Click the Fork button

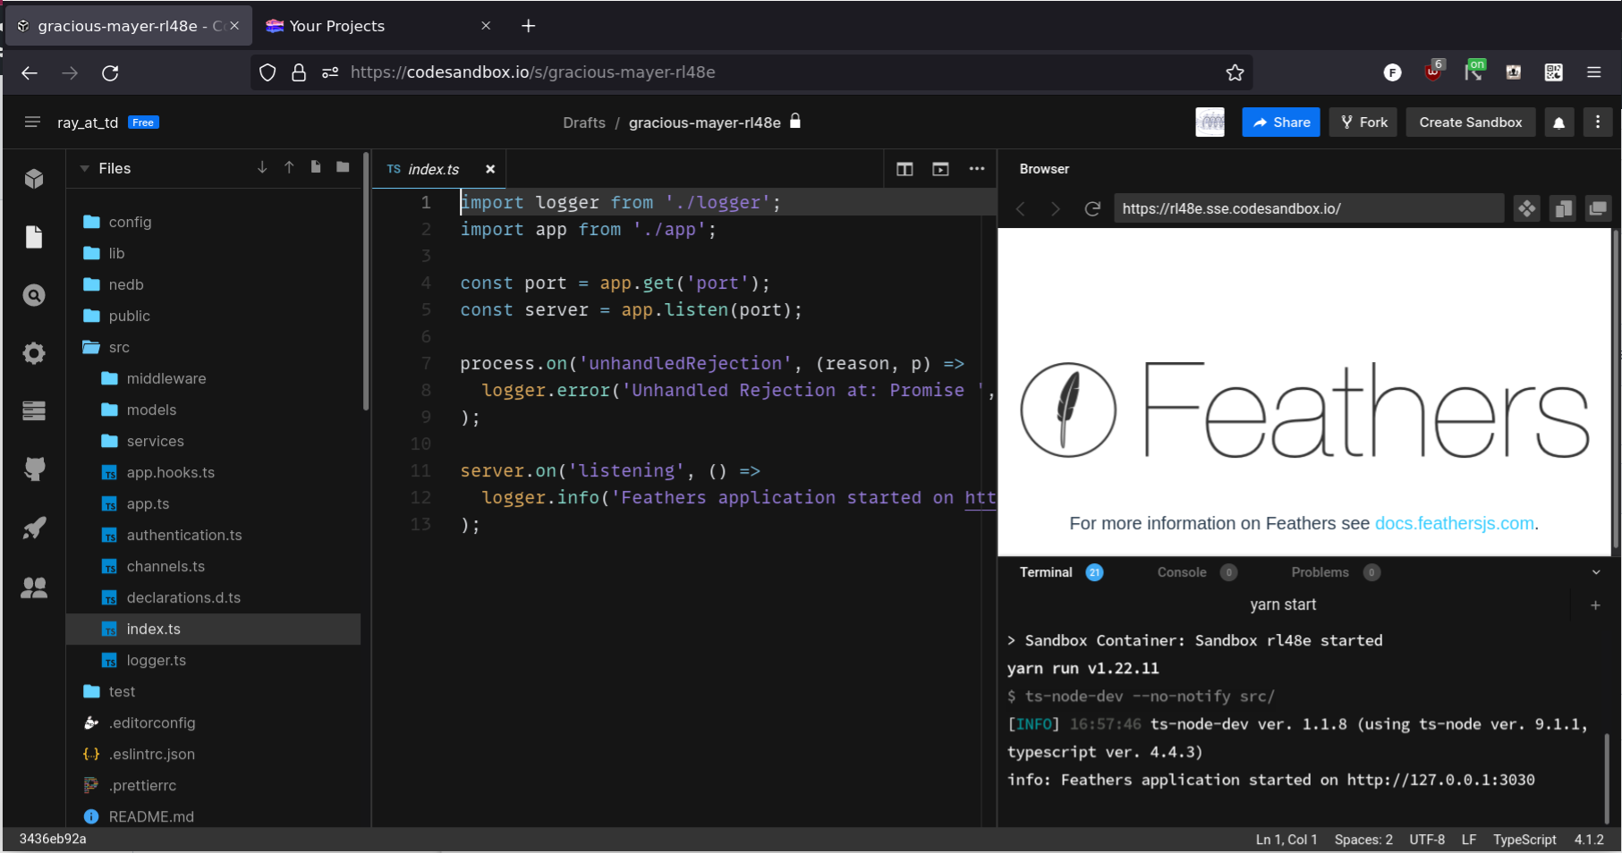[1363, 122]
